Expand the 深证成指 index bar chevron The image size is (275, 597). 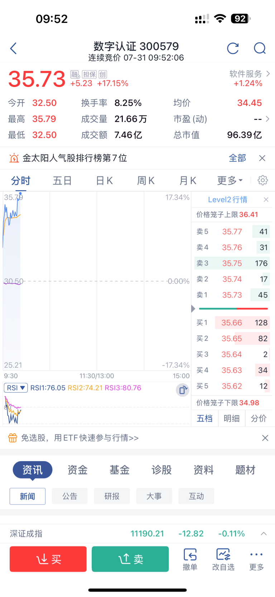coord(264,534)
